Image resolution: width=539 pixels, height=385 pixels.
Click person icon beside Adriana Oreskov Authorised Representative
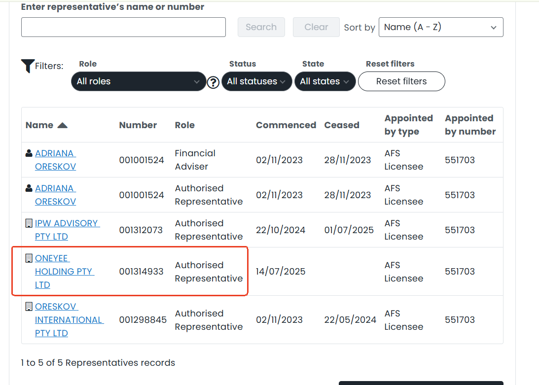tap(29, 188)
